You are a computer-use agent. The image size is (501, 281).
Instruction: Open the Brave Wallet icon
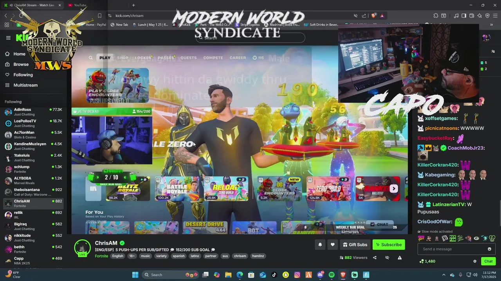(x=472, y=16)
